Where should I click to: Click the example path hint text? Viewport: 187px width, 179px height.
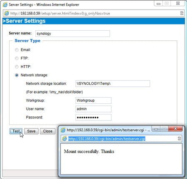pos(54,92)
